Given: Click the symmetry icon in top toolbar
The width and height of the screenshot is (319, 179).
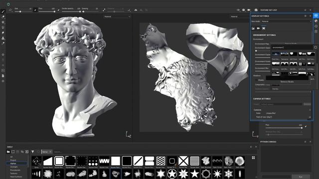Looking at the screenshot, I should (x=136, y=10).
